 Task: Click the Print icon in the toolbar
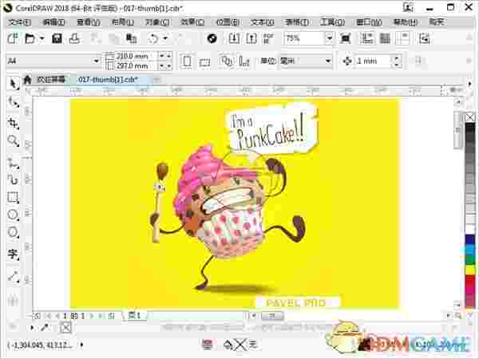[74, 38]
